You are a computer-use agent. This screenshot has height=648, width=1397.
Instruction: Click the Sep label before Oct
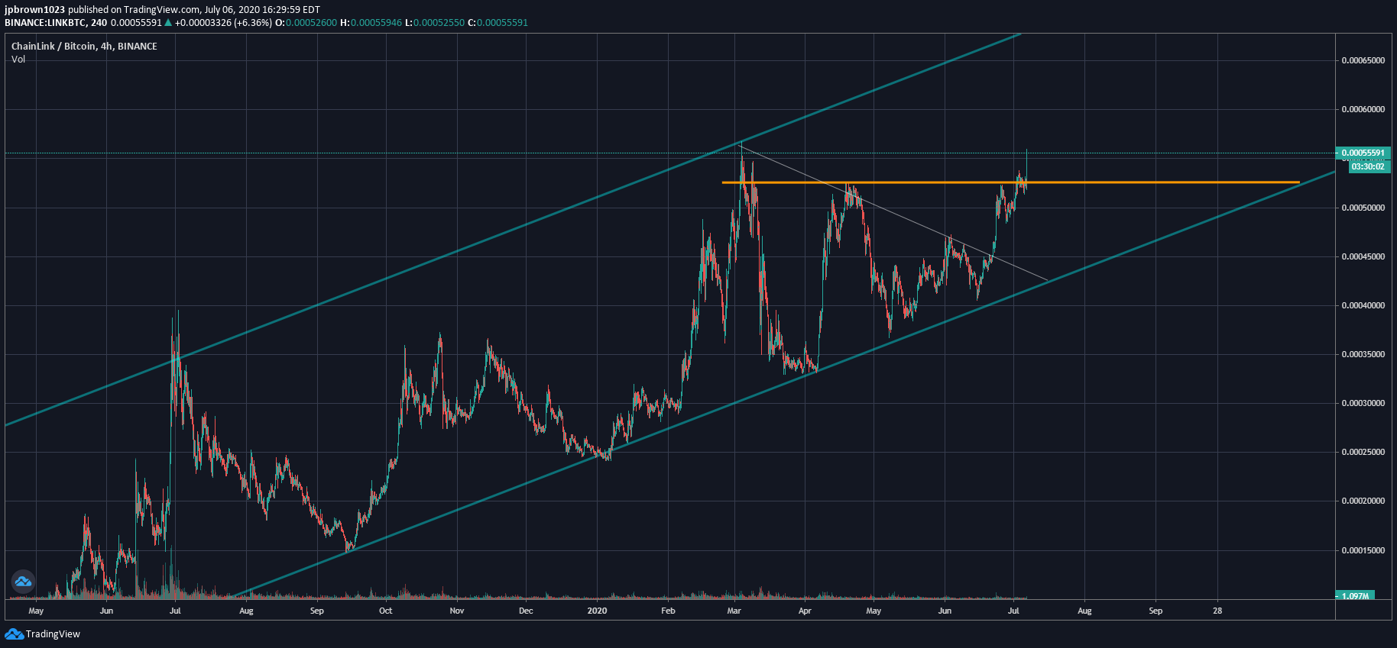click(x=316, y=611)
